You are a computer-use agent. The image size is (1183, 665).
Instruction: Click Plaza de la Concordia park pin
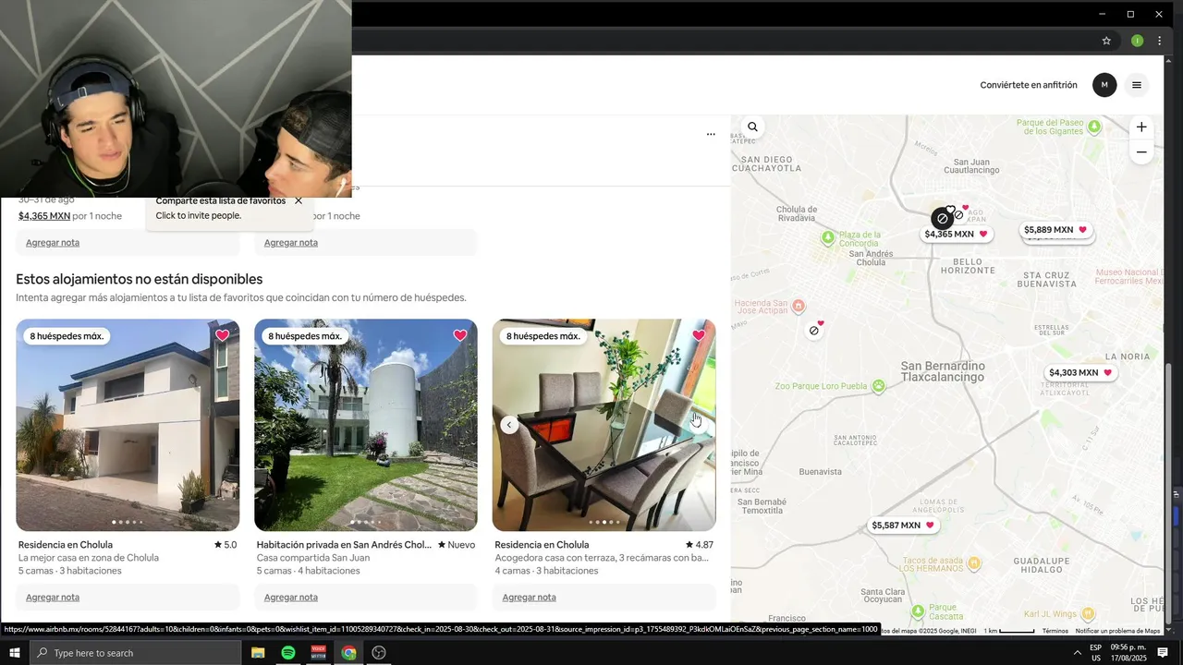point(828,237)
